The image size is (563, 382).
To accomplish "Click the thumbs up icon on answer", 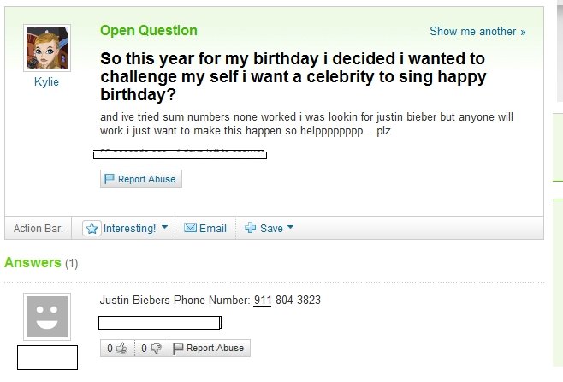I will 121,348.
